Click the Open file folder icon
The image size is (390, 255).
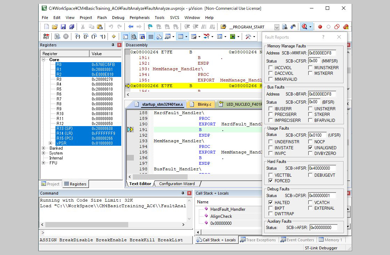click(x=55, y=27)
